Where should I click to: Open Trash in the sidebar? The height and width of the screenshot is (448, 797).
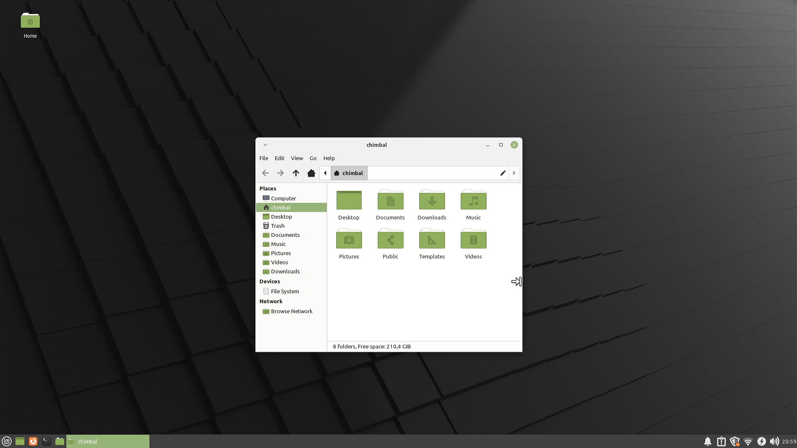pos(277,226)
